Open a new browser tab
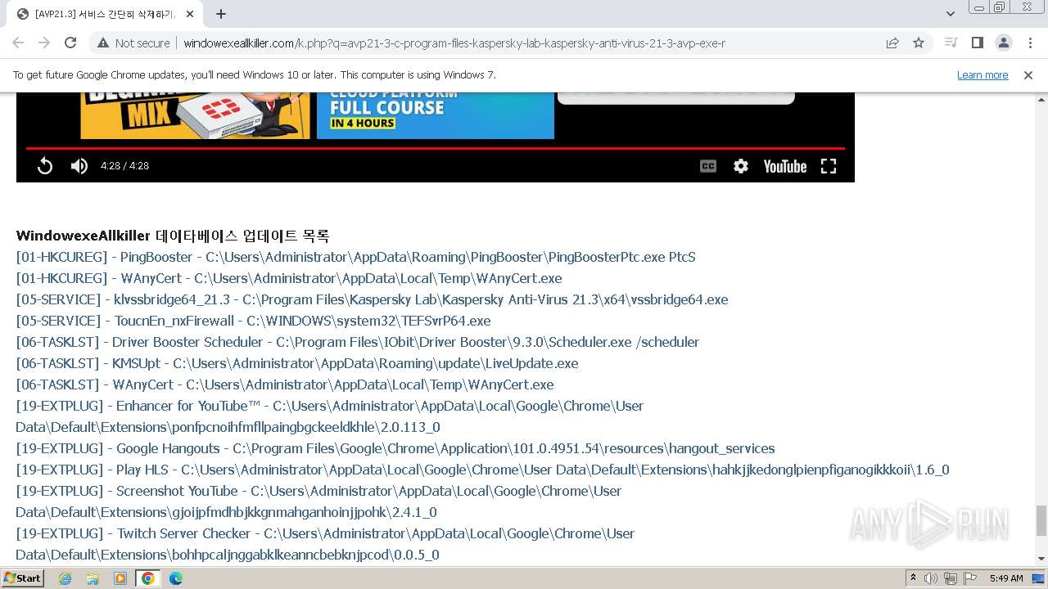The width and height of the screenshot is (1048, 589). tap(221, 14)
